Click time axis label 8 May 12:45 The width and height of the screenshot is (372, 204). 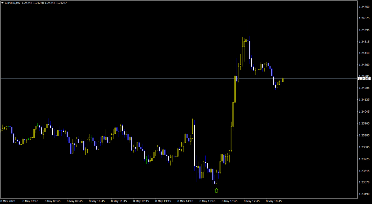tap(141, 201)
